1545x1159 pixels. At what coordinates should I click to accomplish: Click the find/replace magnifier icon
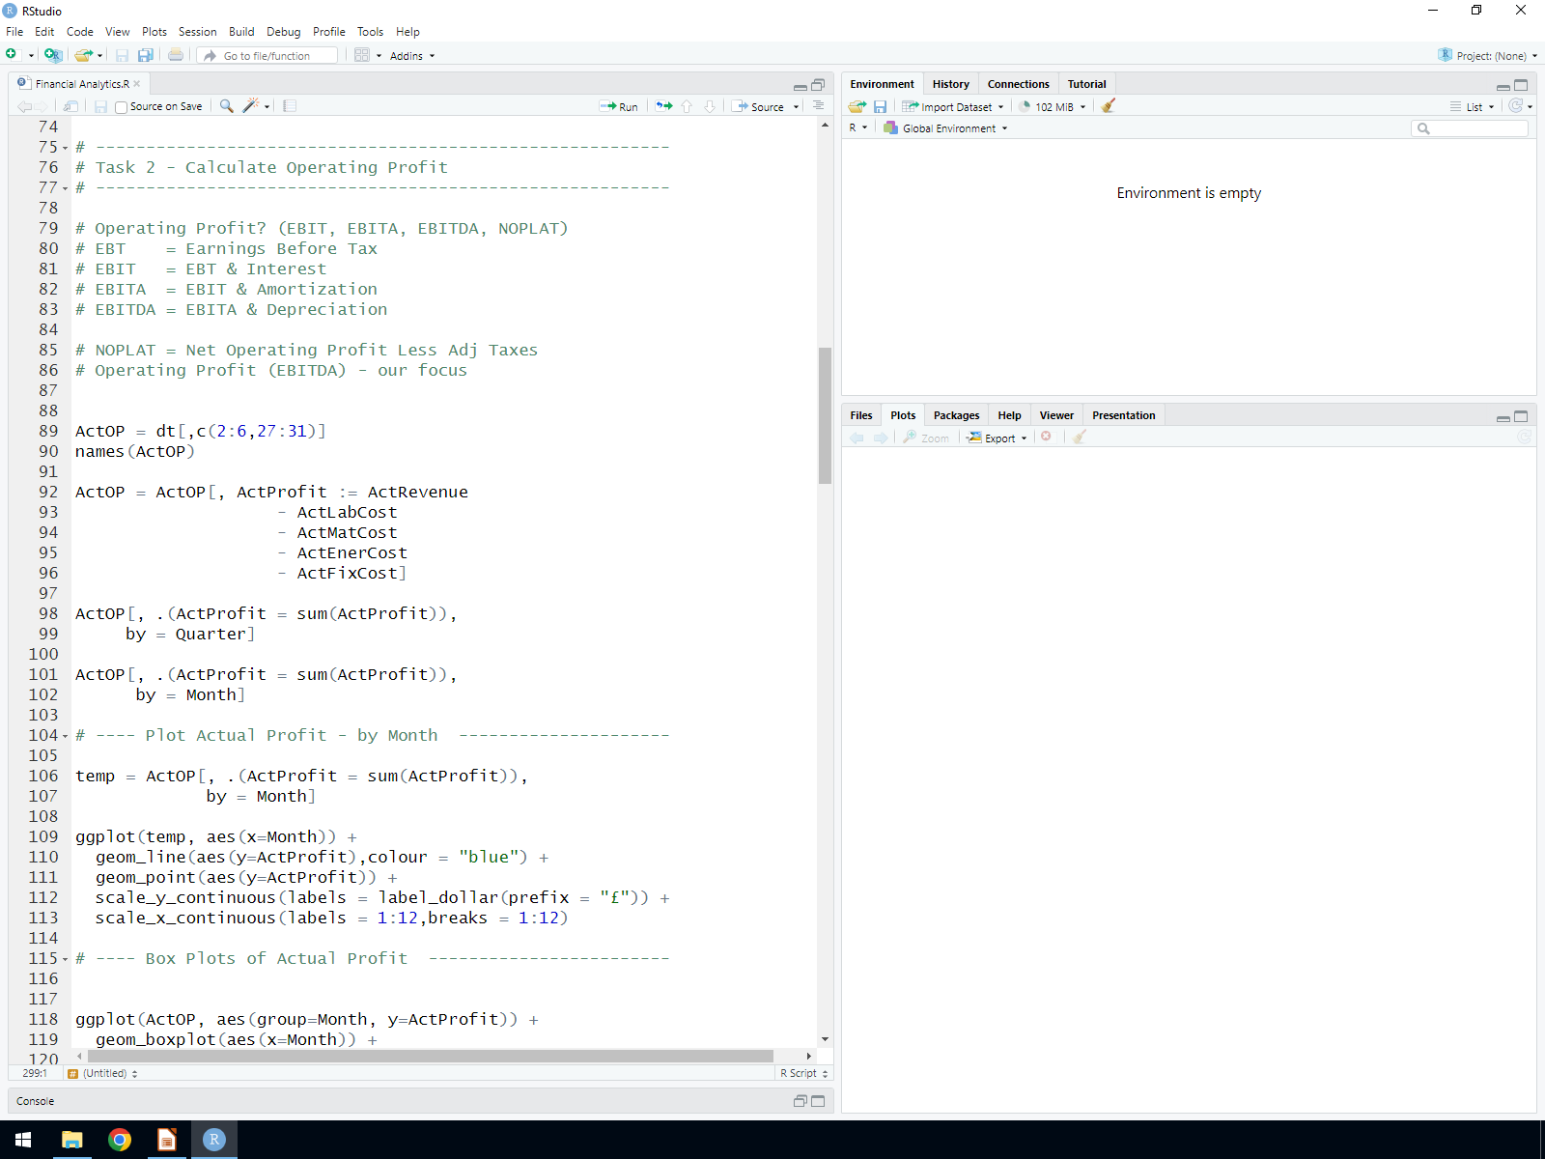(226, 106)
